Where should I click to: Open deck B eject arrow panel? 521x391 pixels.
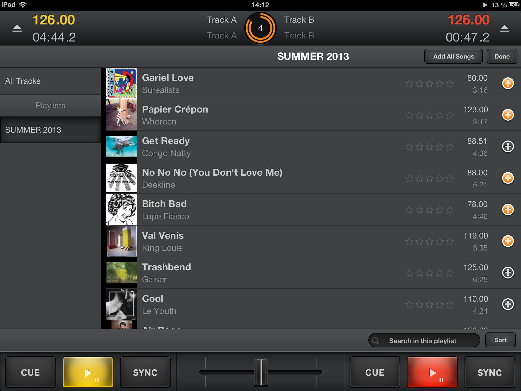click(504, 28)
